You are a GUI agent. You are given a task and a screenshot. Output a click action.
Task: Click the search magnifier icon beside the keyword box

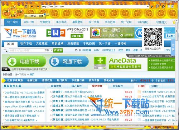click(x=6, y=50)
